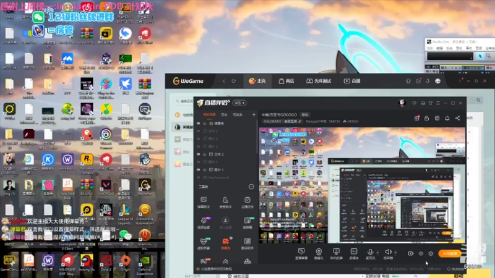The image size is (495, 278).
Task: Click the WeGame back arrow
Action: click(x=224, y=81)
